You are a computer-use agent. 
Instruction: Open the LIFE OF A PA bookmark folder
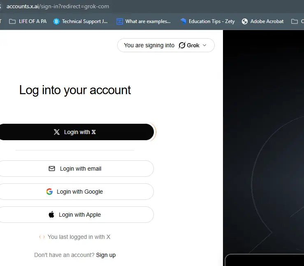[28, 21]
